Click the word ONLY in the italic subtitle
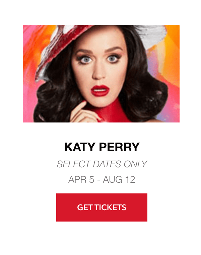The image size is (201, 255). pos(135,164)
